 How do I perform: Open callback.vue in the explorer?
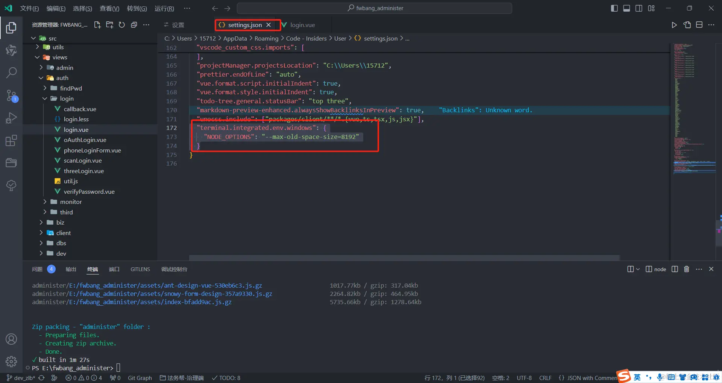point(80,109)
